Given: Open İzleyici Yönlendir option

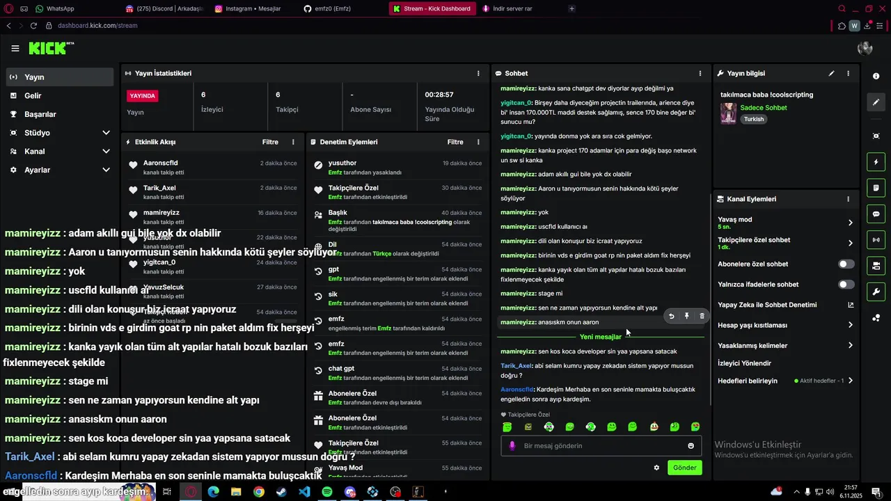Looking at the screenshot, I should 744,363.
